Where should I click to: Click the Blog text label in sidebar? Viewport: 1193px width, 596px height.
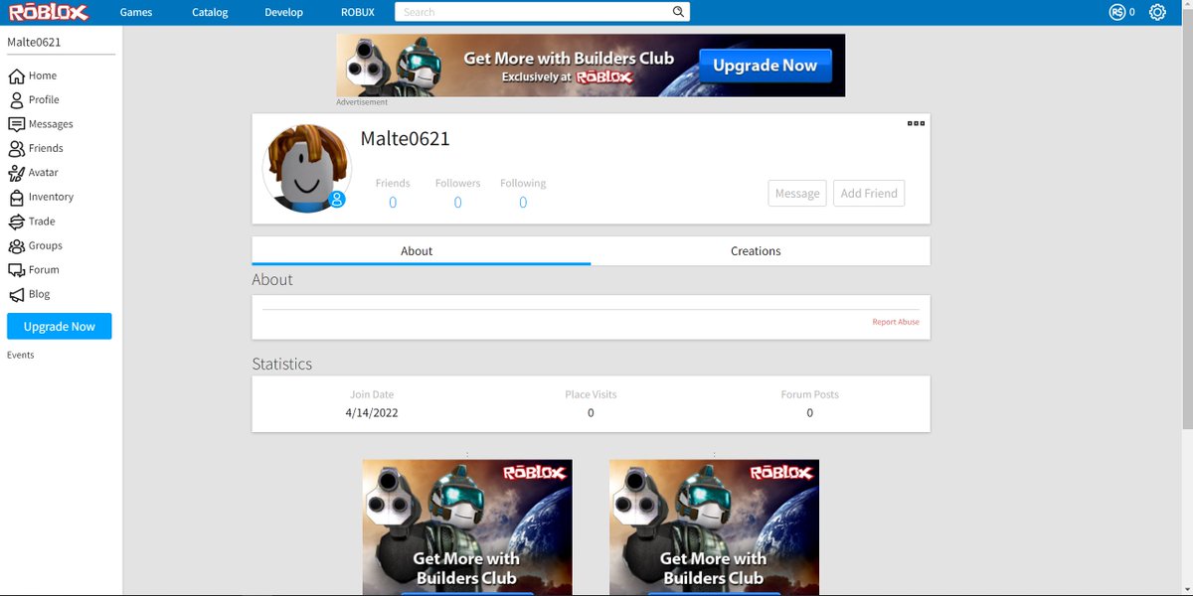coord(39,294)
